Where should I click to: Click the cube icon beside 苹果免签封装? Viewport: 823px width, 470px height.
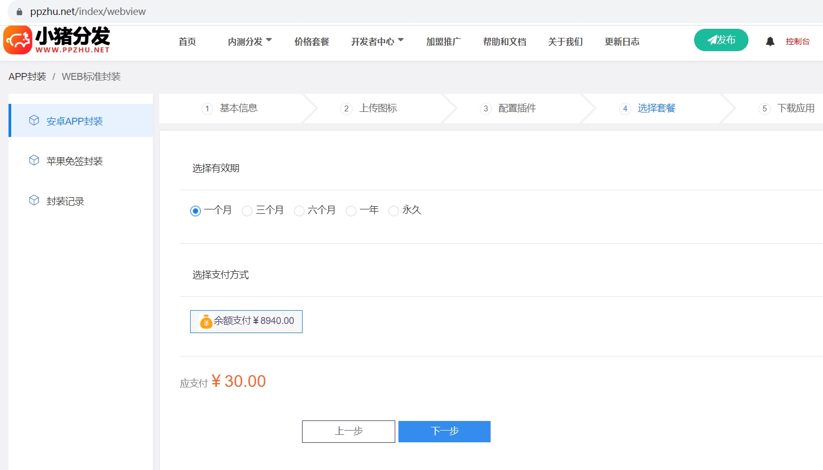tap(34, 160)
